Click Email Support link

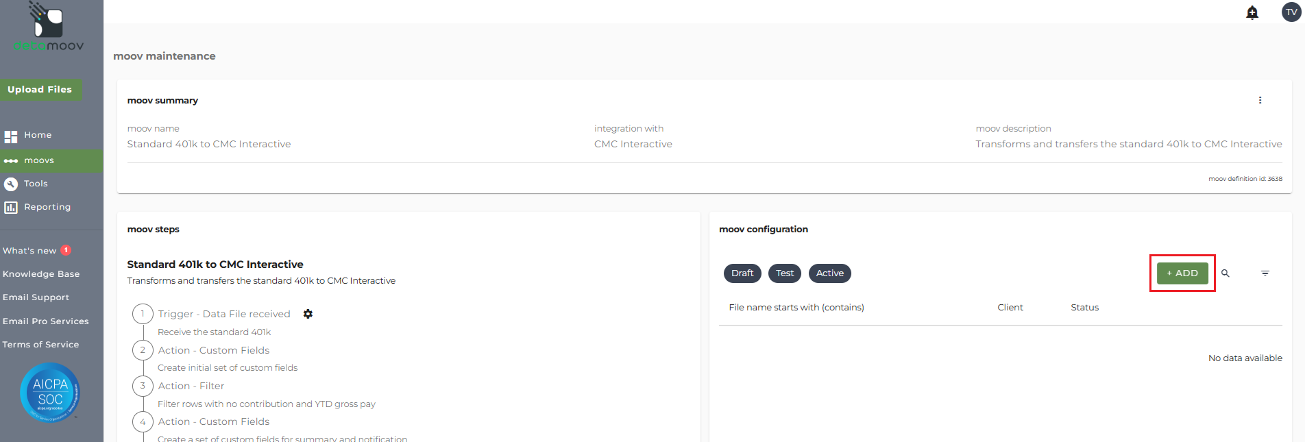(x=36, y=297)
